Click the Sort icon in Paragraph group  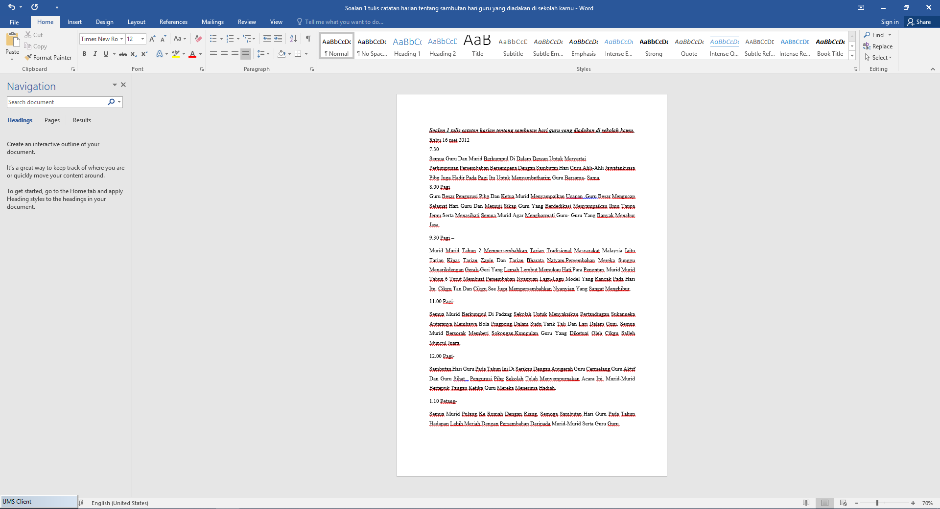coord(293,39)
